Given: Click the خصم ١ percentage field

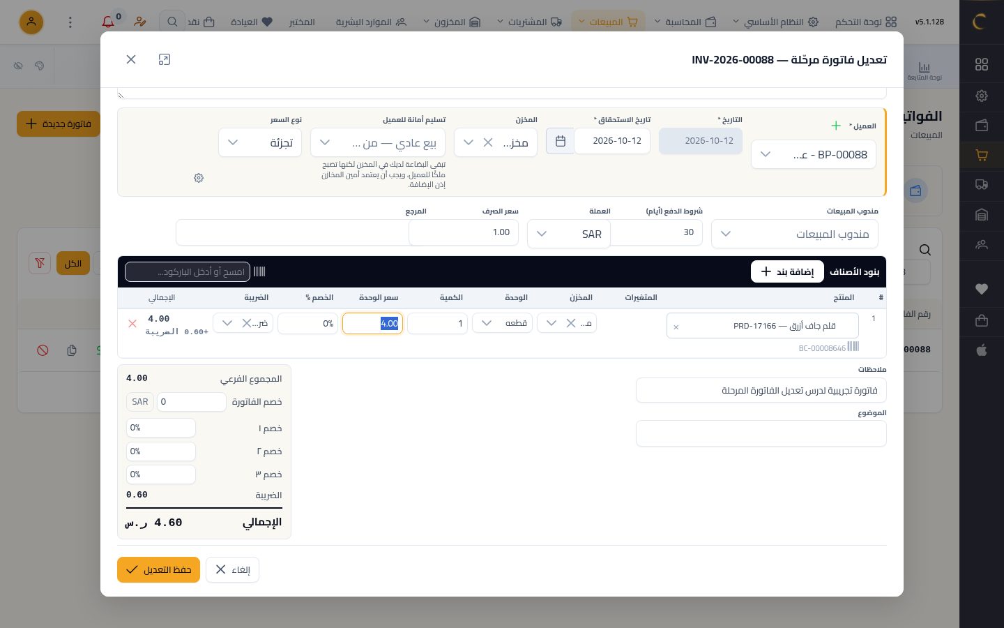Looking at the screenshot, I should coord(161,428).
